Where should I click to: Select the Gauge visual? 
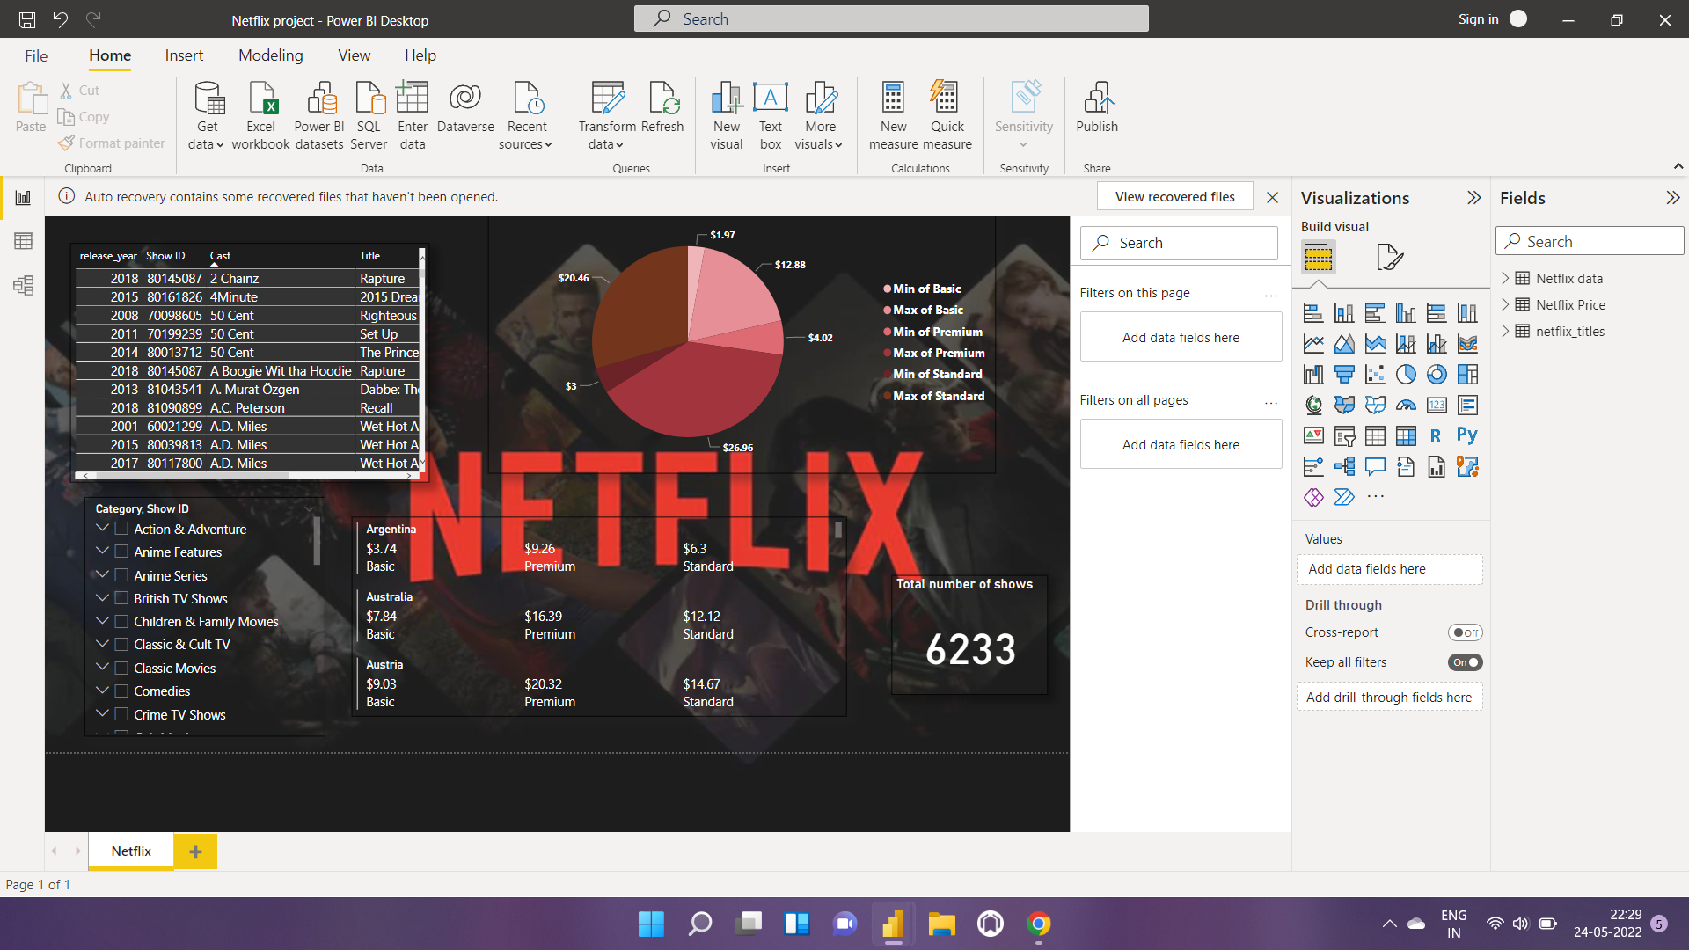tap(1407, 405)
